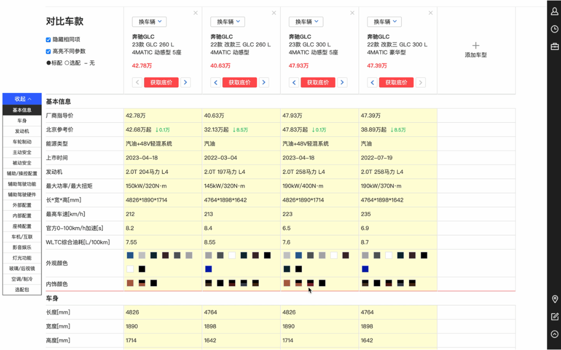Open 42.68万起 Beijing reference price link
Image resolution: width=561 pixels, height=350 pixels.
(x=139, y=130)
